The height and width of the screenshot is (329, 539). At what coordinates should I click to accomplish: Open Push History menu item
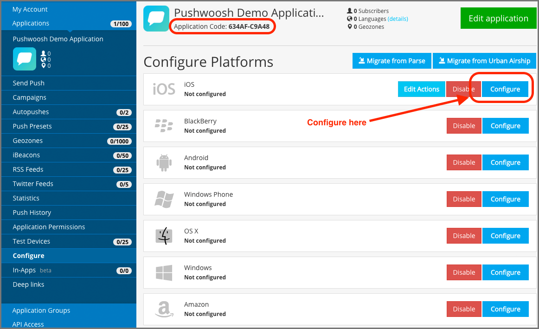point(69,213)
